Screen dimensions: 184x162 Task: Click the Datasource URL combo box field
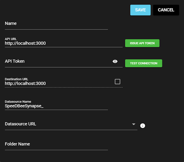coord(66,124)
